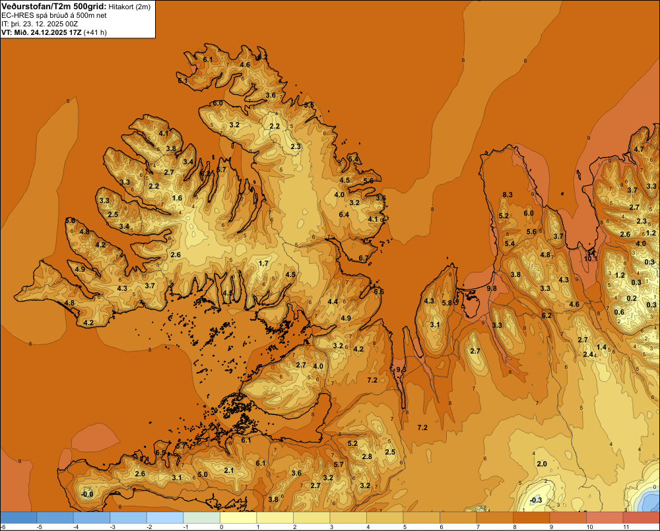Viewport: 660px width, 531px height.
Task: Click the 1.6 temperature value
Action: click(x=177, y=198)
